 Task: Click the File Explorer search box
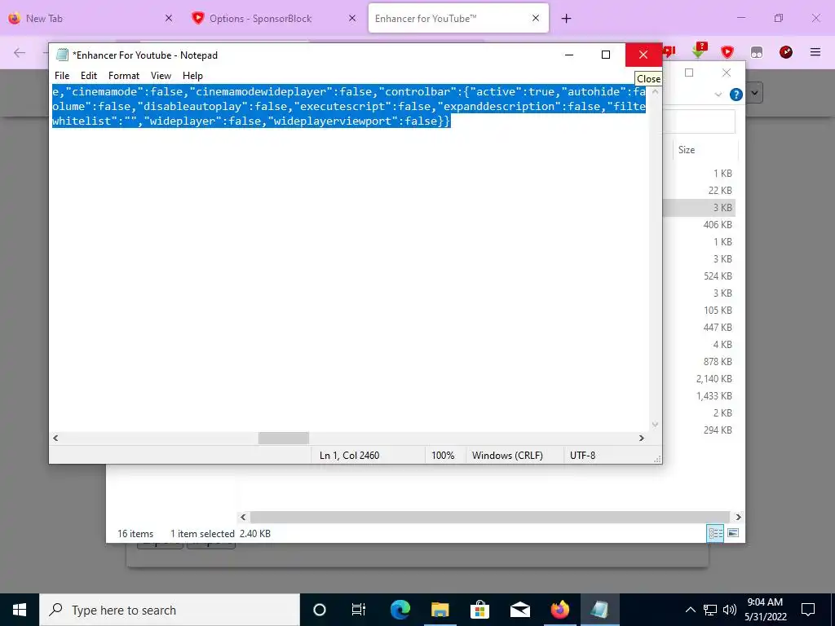[x=699, y=121]
